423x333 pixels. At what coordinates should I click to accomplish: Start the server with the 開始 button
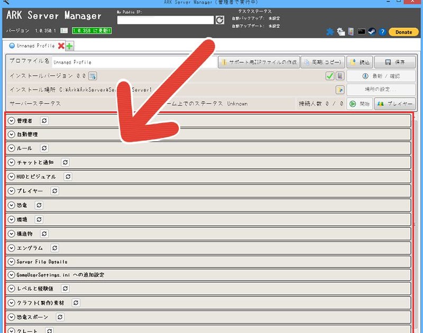tap(360, 104)
